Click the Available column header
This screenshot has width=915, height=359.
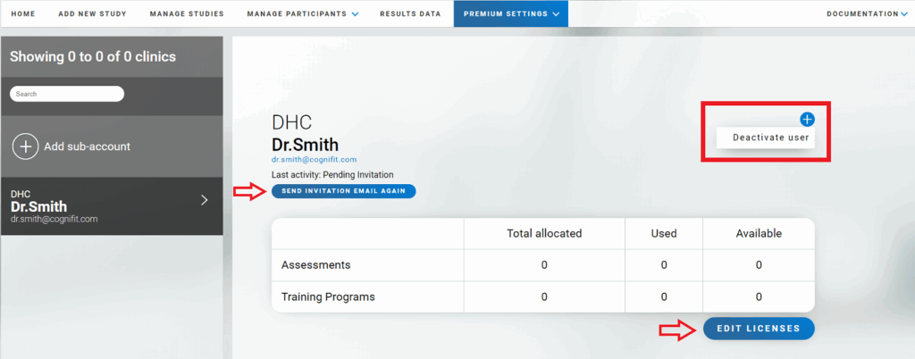pyautogui.click(x=759, y=234)
